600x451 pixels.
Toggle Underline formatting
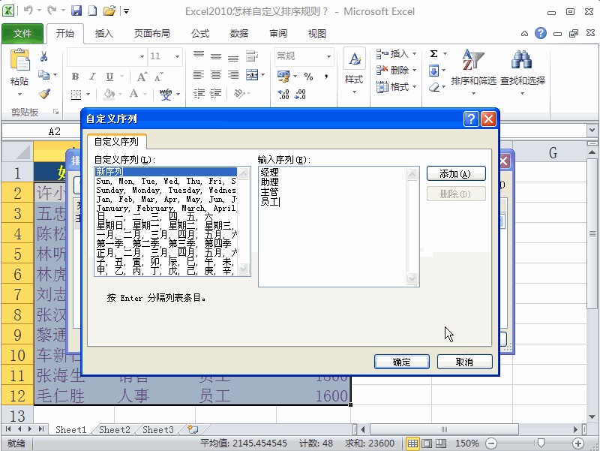(109, 77)
